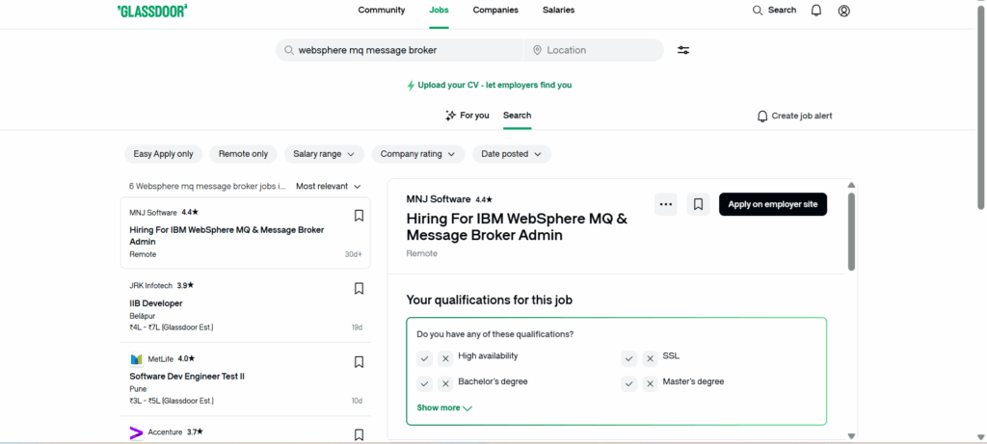The image size is (987, 444).
Task: Click the Glassdoor logo
Action: [152, 11]
